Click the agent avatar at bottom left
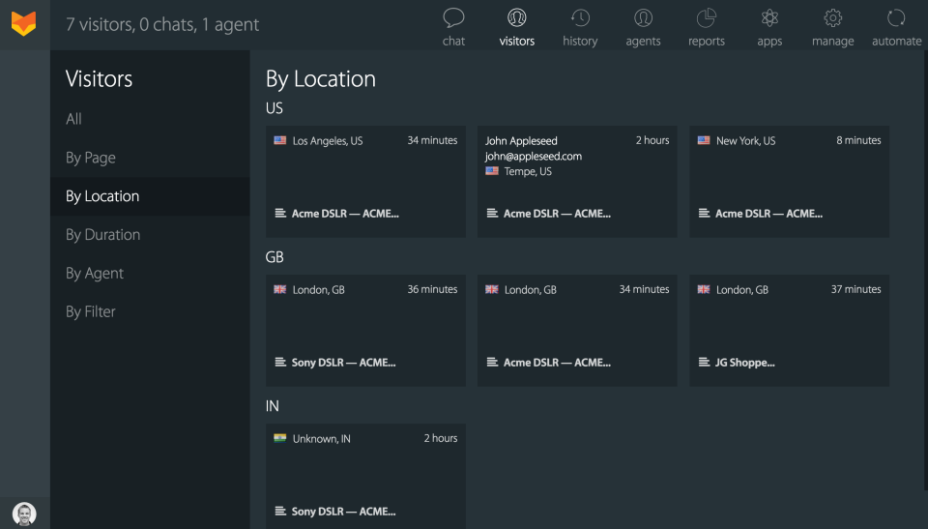Image resolution: width=928 pixels, height=529 pixels. pyautogui.click(x=24, y=514)
